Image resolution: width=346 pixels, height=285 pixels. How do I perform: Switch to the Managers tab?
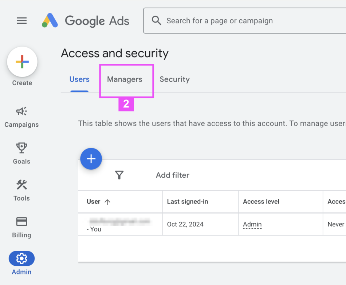[125, 79]
